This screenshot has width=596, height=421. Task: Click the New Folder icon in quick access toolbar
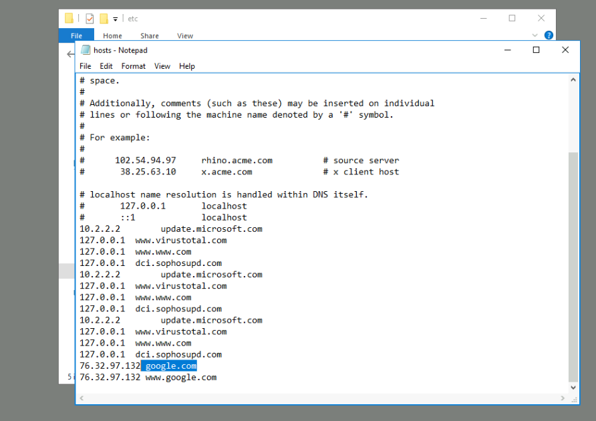(x=104, y=19)
